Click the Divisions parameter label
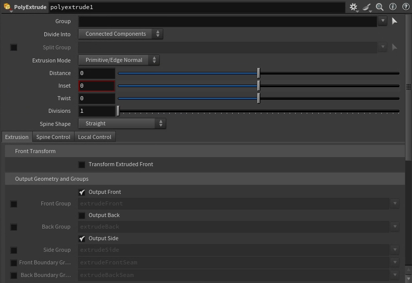Screen dimensions: 412x283 [x=59, y=111]
